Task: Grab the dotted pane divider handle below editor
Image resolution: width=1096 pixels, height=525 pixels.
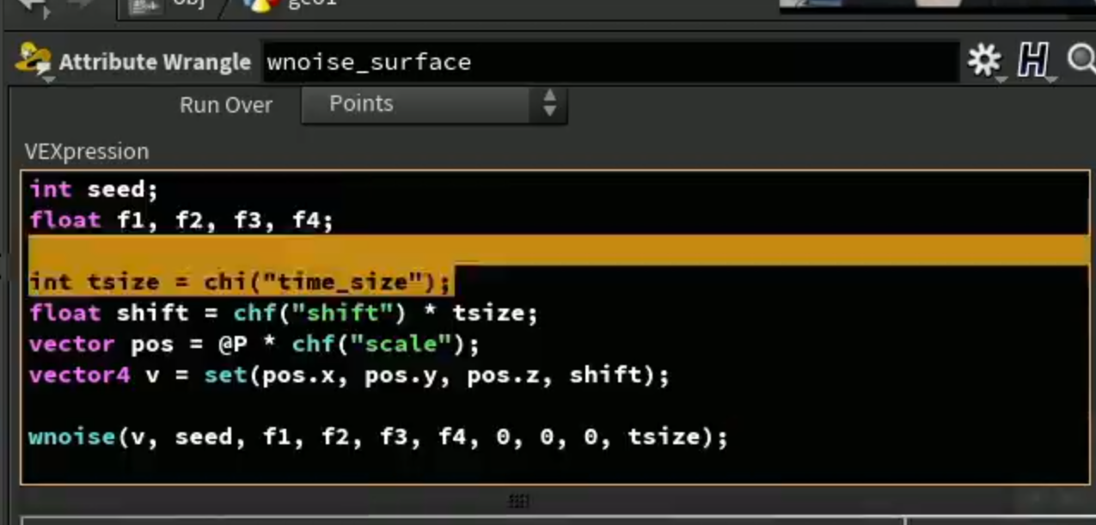Action: point(517,501)
